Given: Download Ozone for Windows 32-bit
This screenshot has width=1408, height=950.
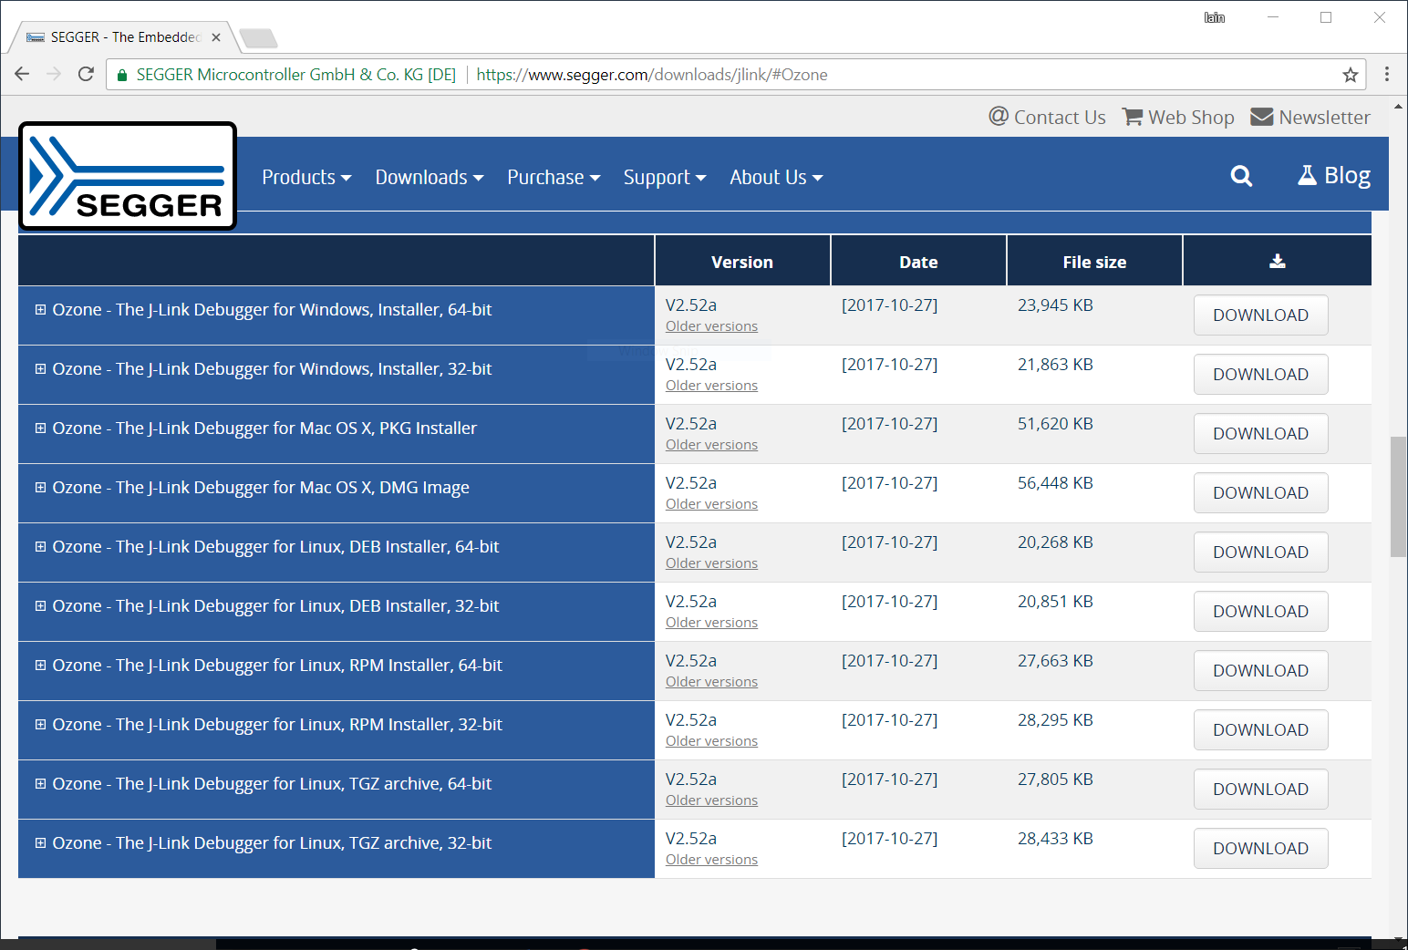Looking at the screenshot, I should [1260, 375].
